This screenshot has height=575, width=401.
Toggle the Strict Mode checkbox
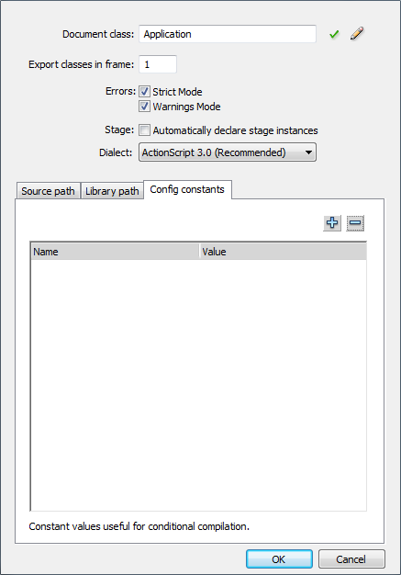point(144,91)
